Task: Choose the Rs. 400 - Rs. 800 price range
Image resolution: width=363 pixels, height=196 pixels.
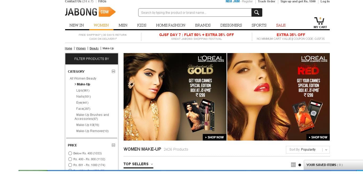Action: pyautogui.click(x=70, y=159)
